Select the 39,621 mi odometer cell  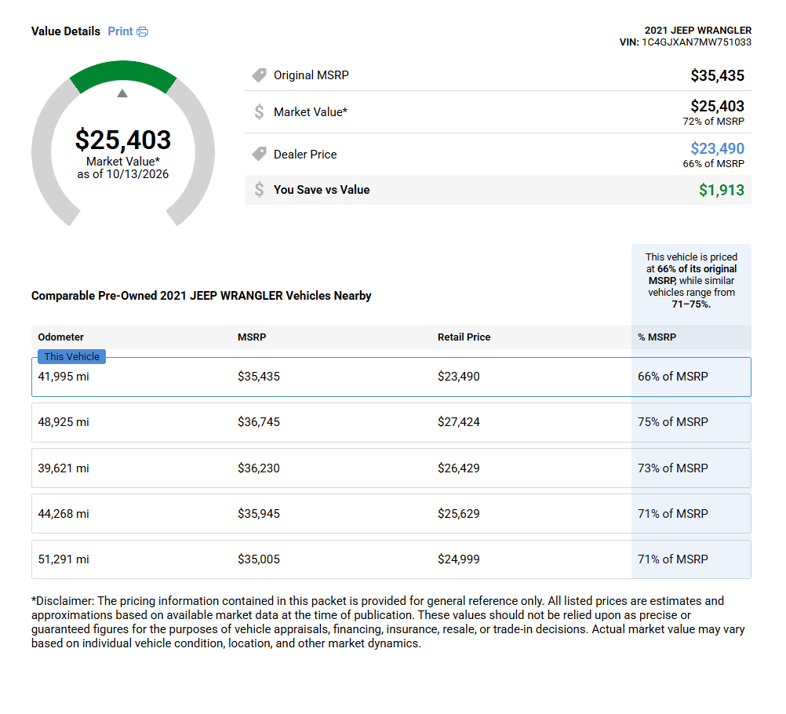64,468
